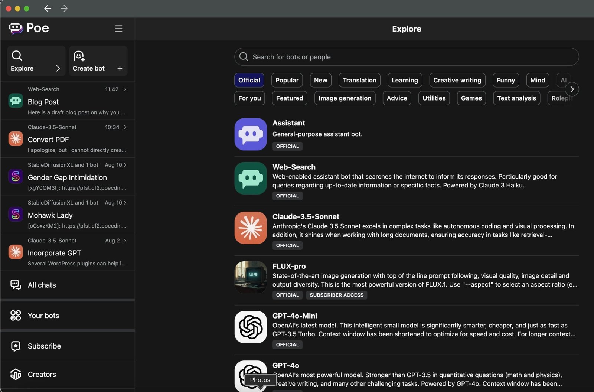Click the Web-Search avatar in Blog Post chat
Image resolution: width=594 pixels, height=392 pixels.
pyautogui.click(x=16, y=101)
